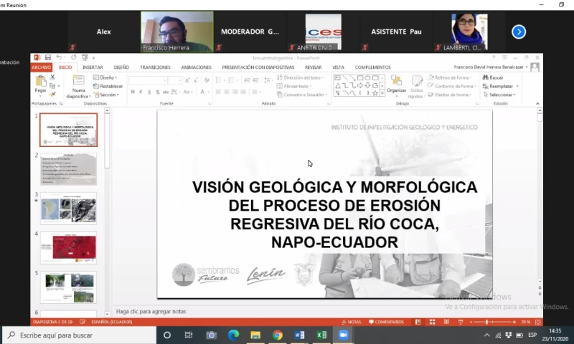Click Convertir a SmartArt button
This screenshot has width=574, height=344.
[302, 95]
